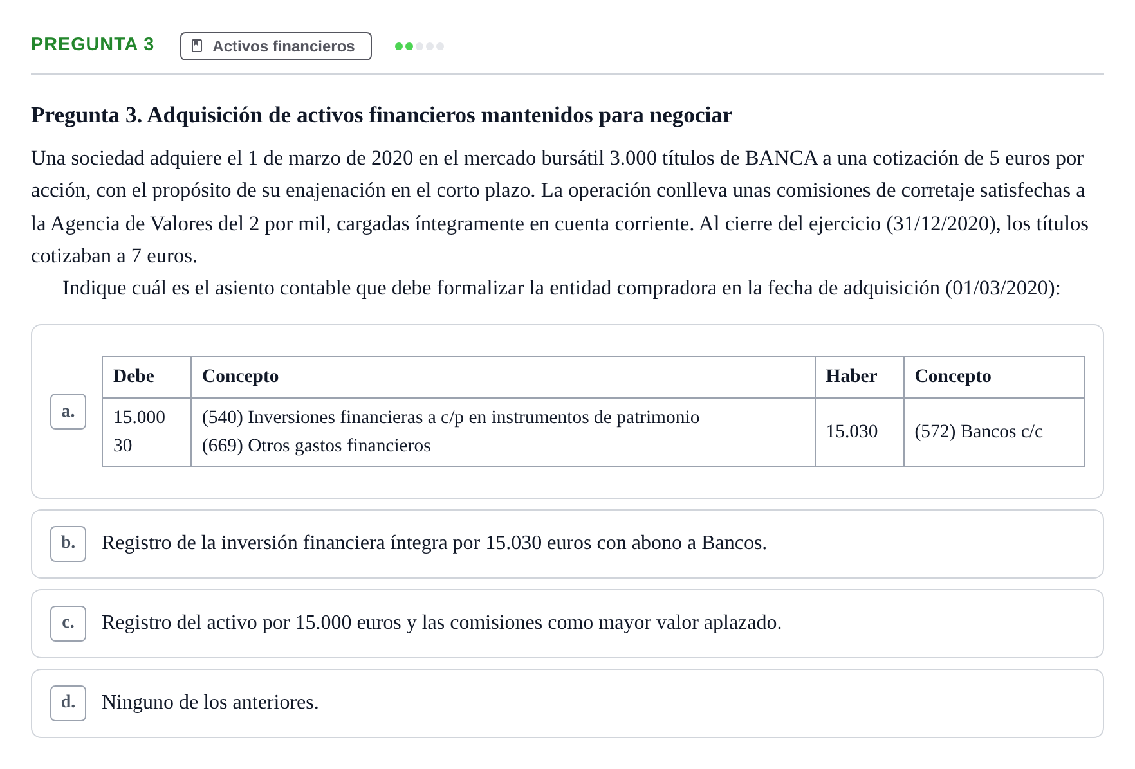Viewport: 1135px width, 769px height.
Task: Click the (572) Bancos c/c cell
Action: pos(994,432)
